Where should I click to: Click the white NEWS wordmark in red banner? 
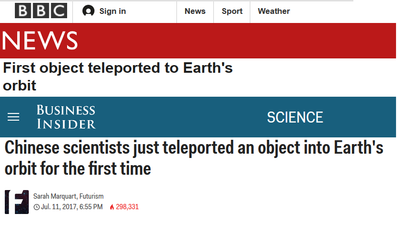click(40, 41)
